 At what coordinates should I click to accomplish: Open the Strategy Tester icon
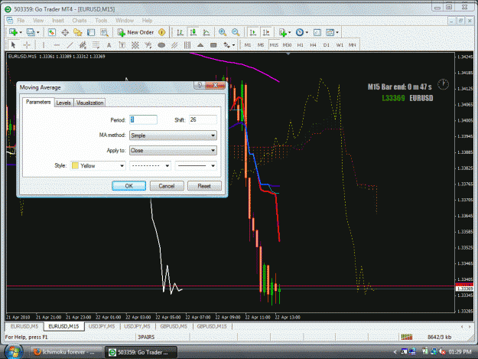coord(104,32)
